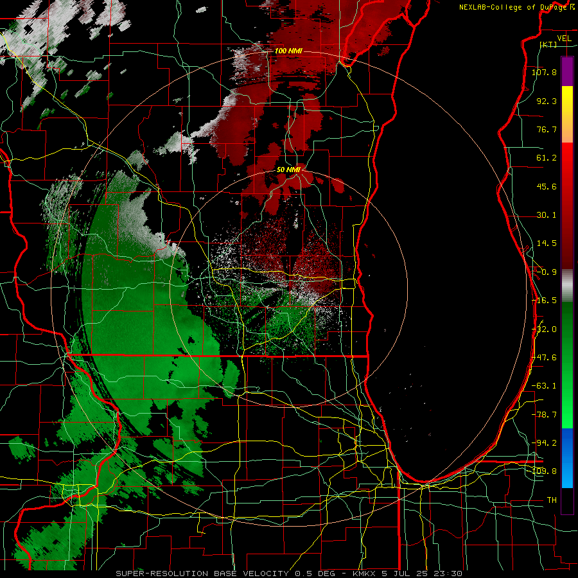Select the 14.5 velocity scale value

547,243
